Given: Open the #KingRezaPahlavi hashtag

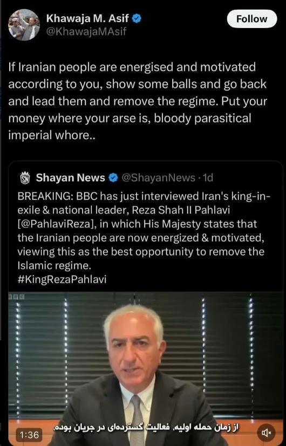Looking at the screenshot, I should coord(62,279).
